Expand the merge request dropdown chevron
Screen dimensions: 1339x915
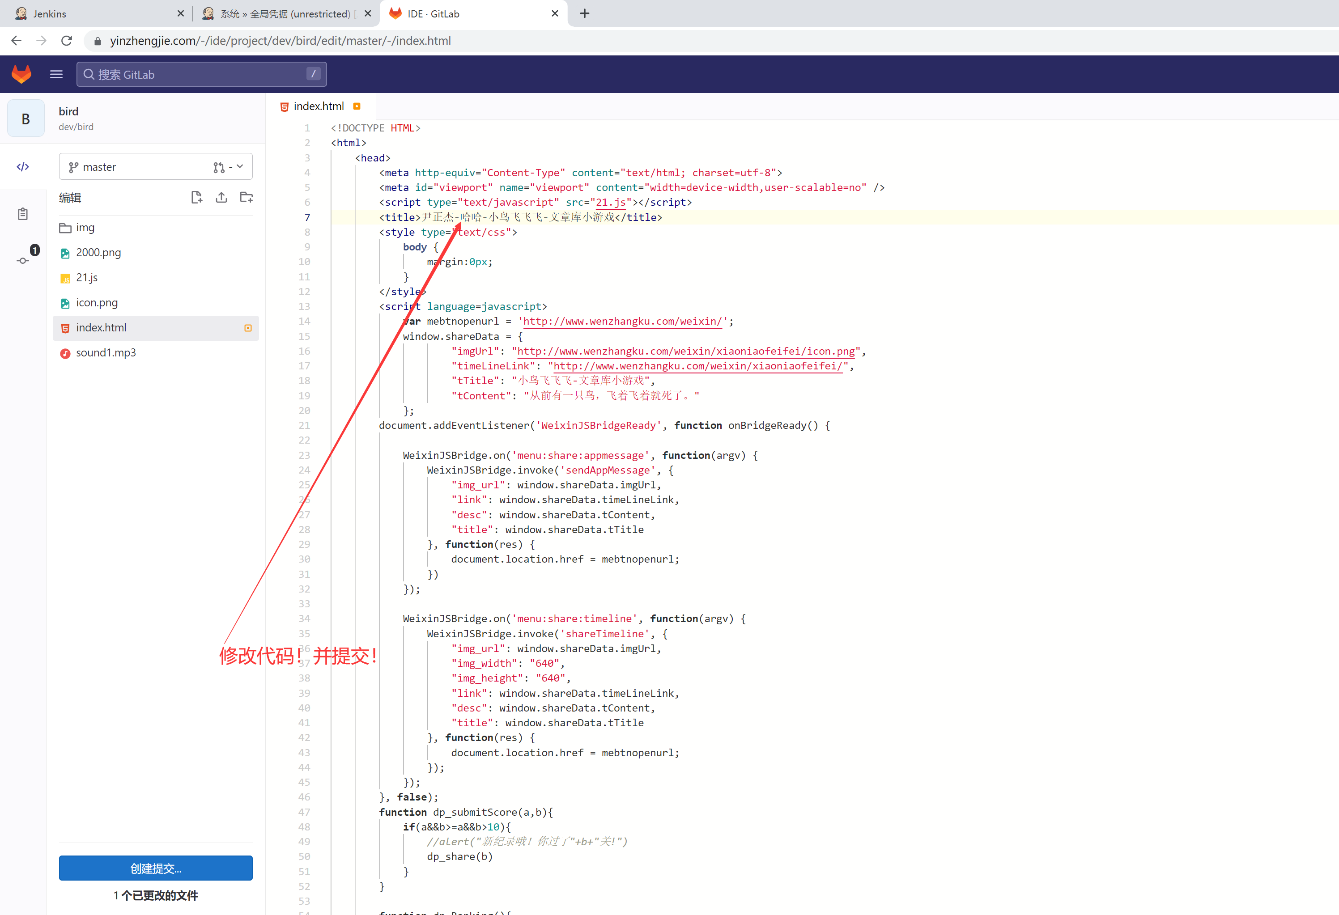(x=240, y=166)
